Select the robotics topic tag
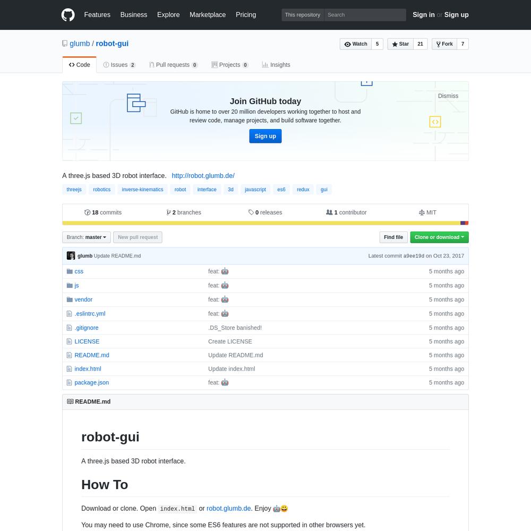The image size is (531, 531). (101, 190)
